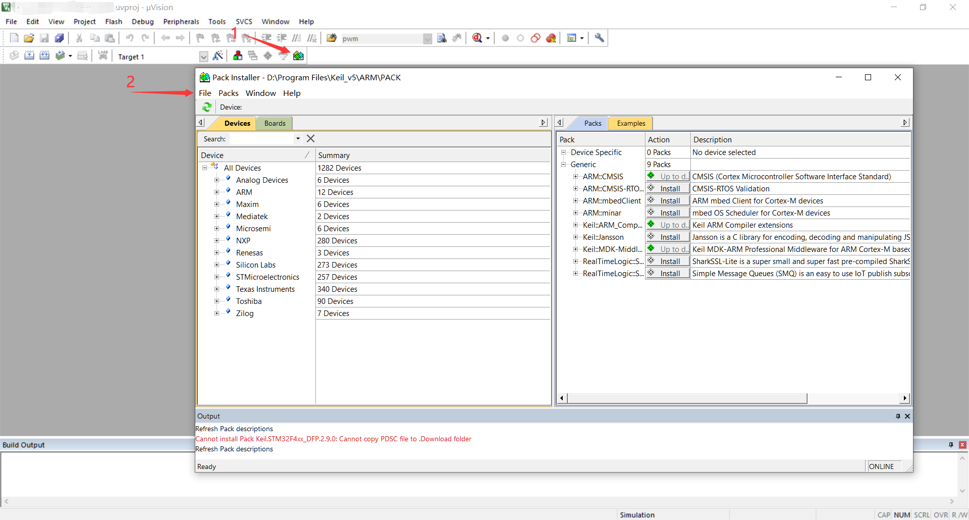Collapse the Generic packs group
Viewport: 969px width, 520px height.
tap(563, 164)
